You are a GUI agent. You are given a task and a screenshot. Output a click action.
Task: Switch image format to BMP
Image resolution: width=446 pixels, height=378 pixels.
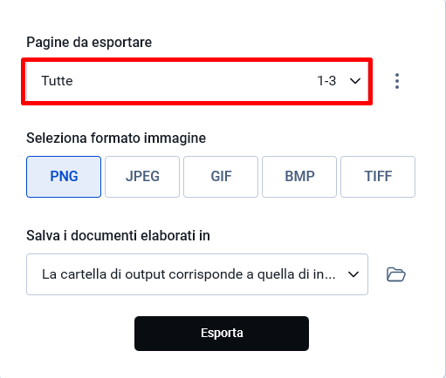pyautogui.click(x=299, y=177)
